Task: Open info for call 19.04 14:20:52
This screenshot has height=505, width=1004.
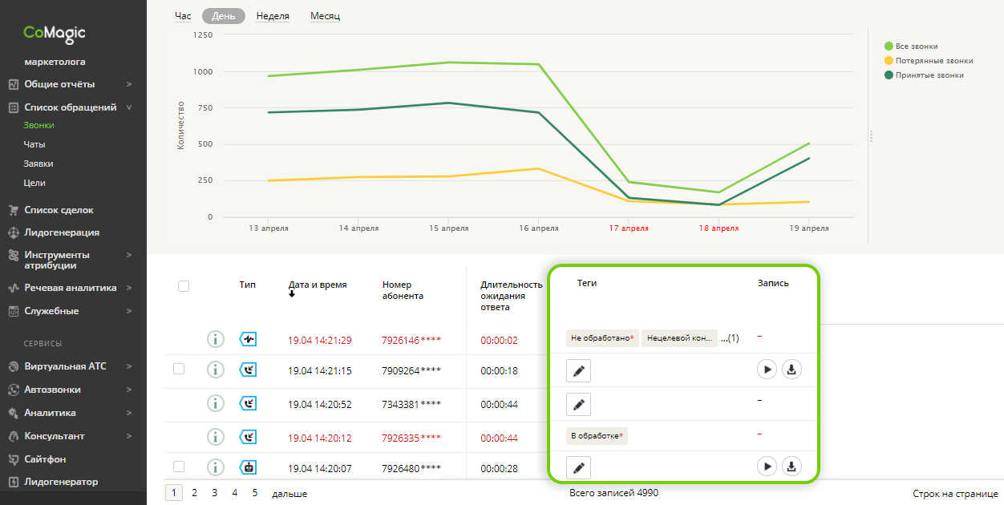Action: [215, 404]
